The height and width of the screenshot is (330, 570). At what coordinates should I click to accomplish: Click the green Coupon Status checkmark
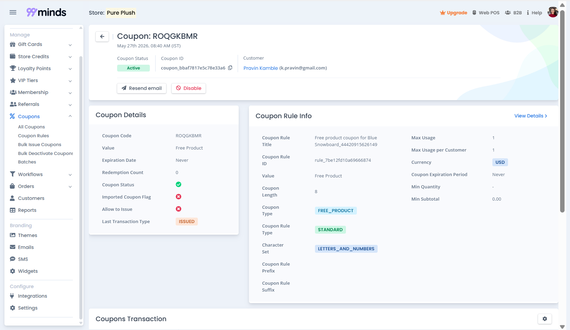[x=178, y=185]
